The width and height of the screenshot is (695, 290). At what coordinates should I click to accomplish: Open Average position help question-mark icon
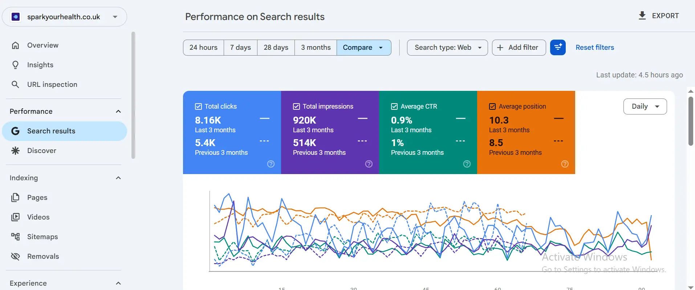565,164
